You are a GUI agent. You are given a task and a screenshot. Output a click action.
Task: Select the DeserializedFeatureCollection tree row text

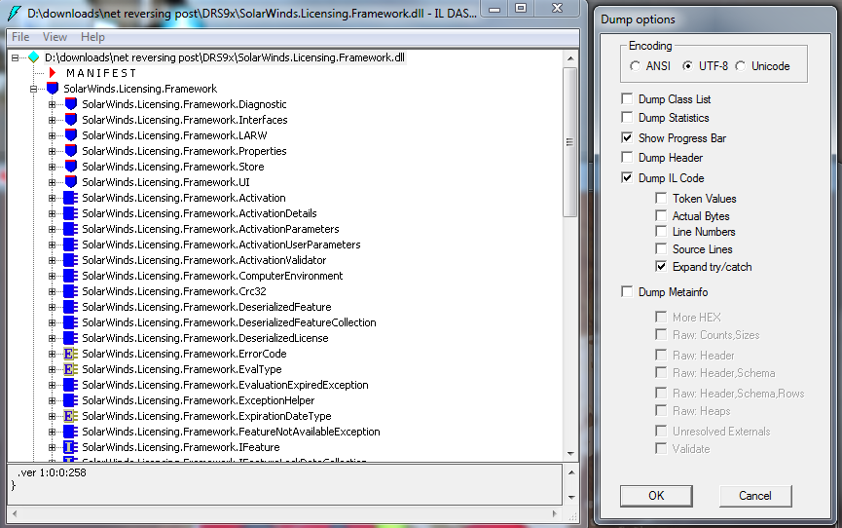click(x=229, y=322)
